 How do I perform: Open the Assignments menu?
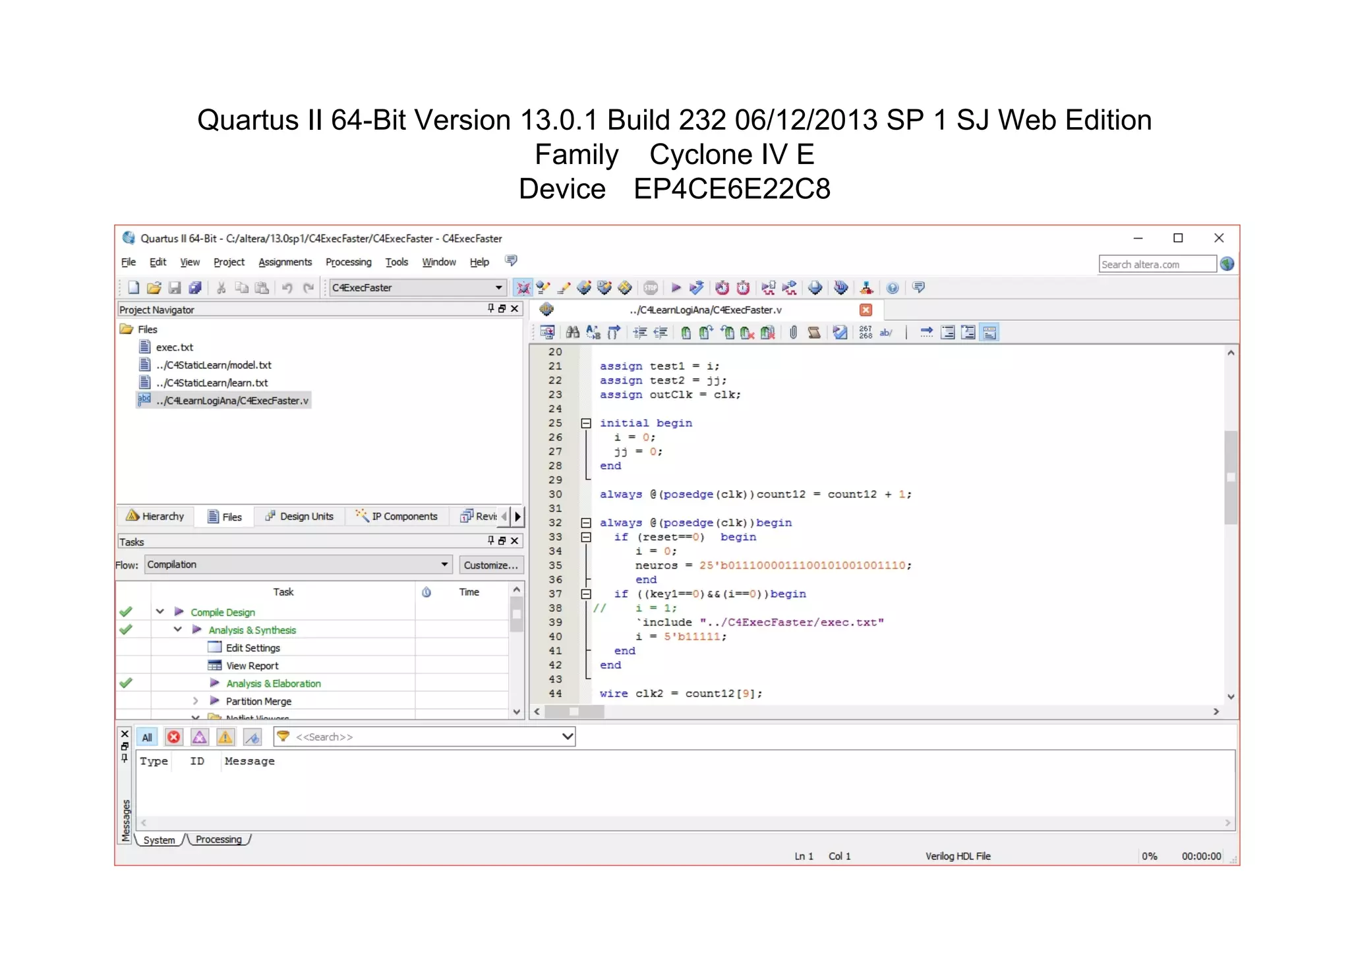pos(285,262)
